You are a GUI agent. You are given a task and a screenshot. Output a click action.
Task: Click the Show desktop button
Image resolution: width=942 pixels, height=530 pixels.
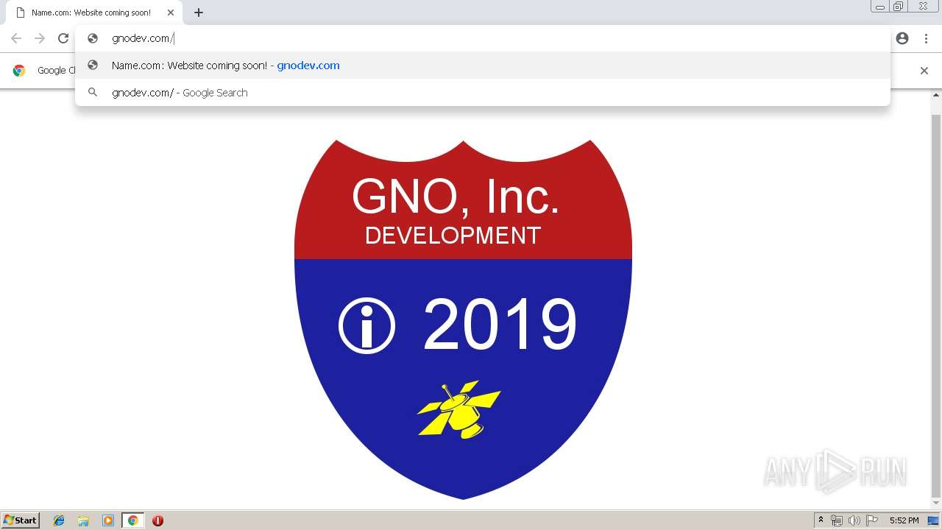[934, 520]
